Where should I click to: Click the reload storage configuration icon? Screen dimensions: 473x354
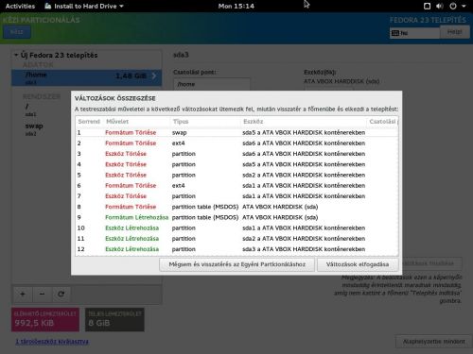point(61,295)
